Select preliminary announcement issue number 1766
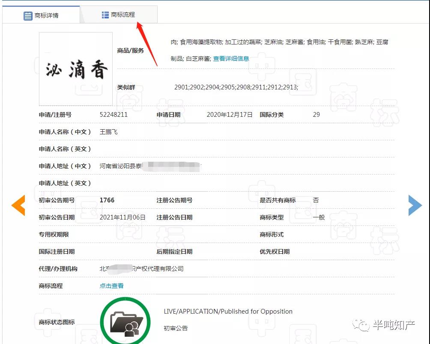 click(x=107, y=200)
